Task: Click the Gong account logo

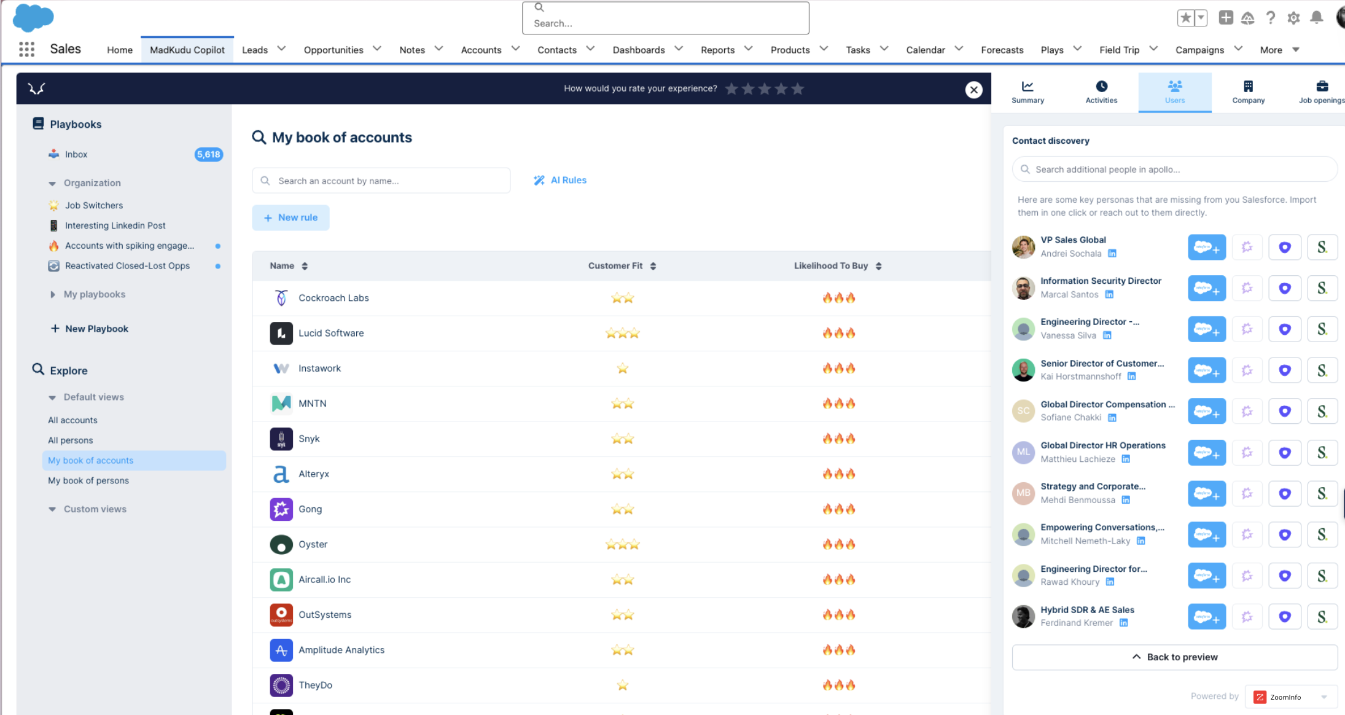Action: coord(281,509)
